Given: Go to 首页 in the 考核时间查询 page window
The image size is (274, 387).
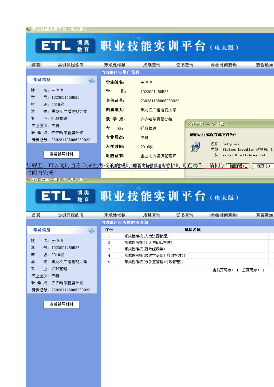Looking at the screenshot, I should coord(36,215).
